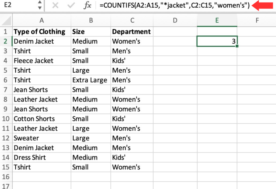Select all cells using the corner button
276x189 pixels.
click(6, 20)
